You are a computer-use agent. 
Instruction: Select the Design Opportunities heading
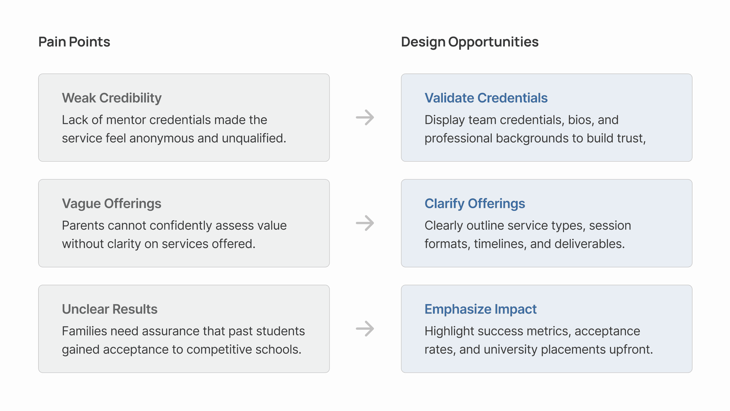pos(470,42)
